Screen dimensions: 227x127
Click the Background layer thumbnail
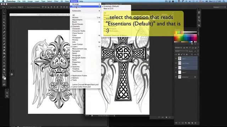click(180, 77)
